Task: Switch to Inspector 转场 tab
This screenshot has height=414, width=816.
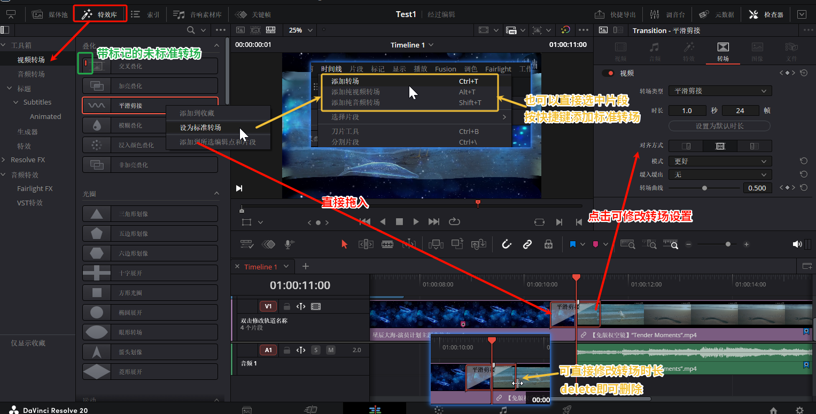Action: [723, 51]
